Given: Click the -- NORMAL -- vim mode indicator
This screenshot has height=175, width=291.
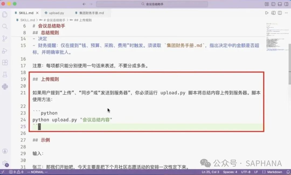Looking at the screenshot, I should pyautogui.click(x=37, y=172).
